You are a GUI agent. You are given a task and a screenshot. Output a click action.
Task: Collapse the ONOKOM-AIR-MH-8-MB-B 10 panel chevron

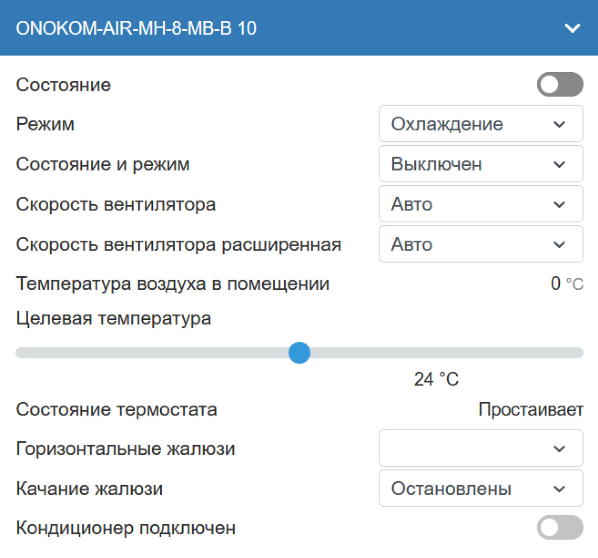(x=572, y=28)
